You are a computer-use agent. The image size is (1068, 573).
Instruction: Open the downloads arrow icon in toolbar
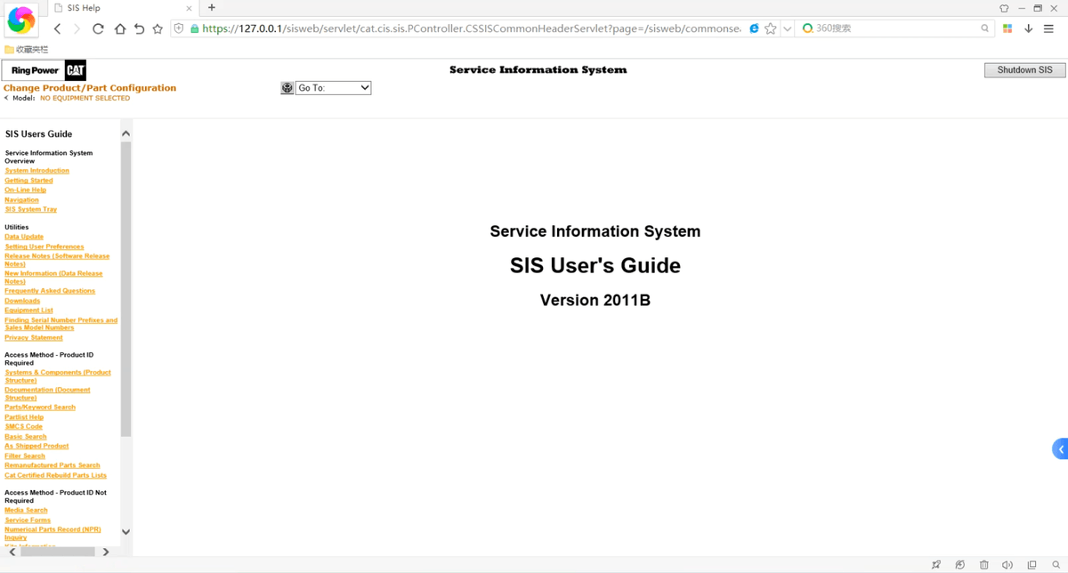pos(1028,28)
